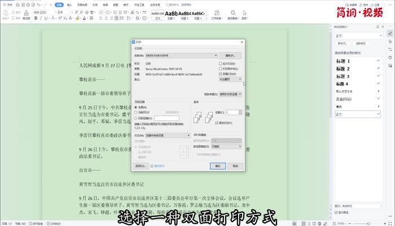Screen dimensions: 395x226
Task: Open the 插入 ribbon tab
Action: coord(69,4)
